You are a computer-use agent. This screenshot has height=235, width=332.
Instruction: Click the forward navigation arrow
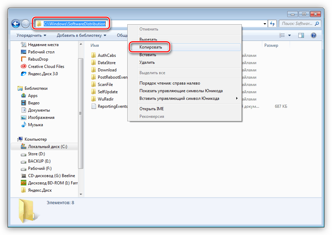pyautogui.click(x=25, y=24)
